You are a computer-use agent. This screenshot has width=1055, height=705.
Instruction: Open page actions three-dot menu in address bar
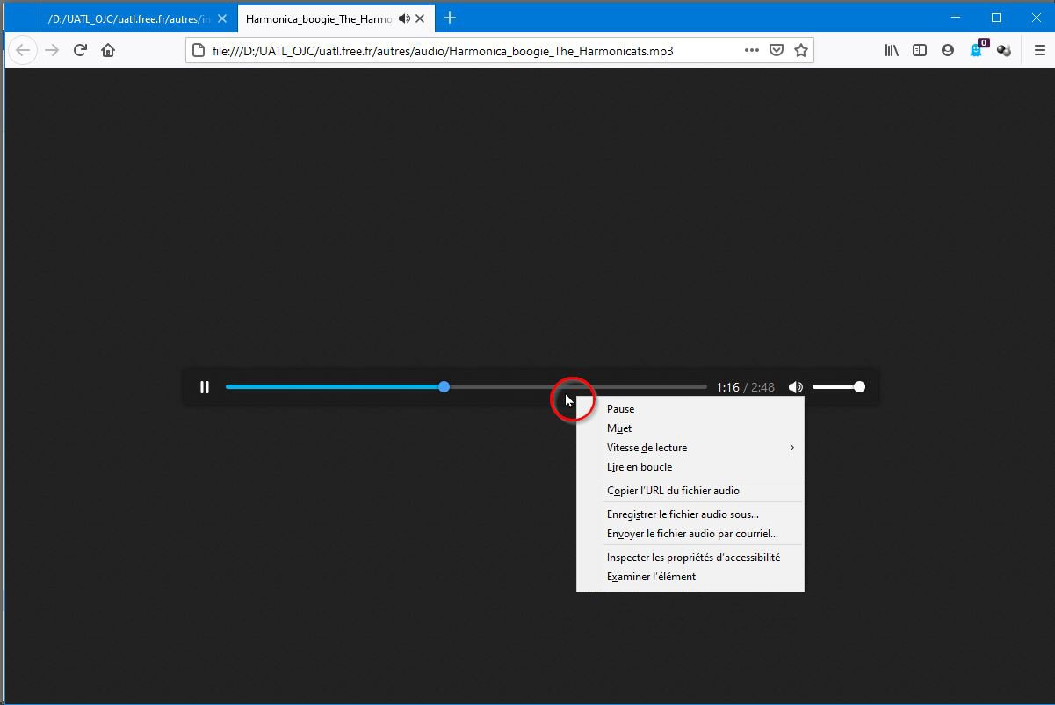752,50
